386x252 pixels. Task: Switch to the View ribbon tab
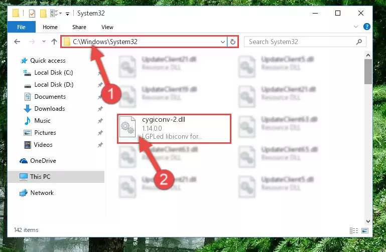pos(107,27)
